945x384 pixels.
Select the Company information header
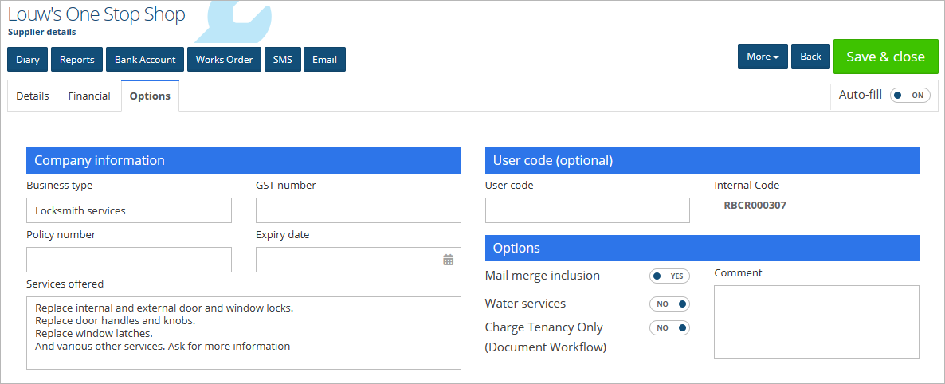244,160
